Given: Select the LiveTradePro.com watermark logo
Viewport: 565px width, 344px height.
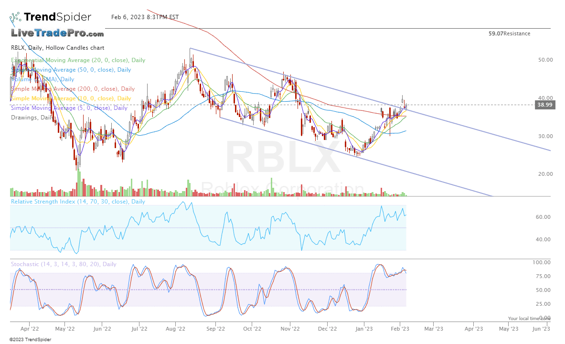Looking at the screenshot, I should (x=57, y=34).
